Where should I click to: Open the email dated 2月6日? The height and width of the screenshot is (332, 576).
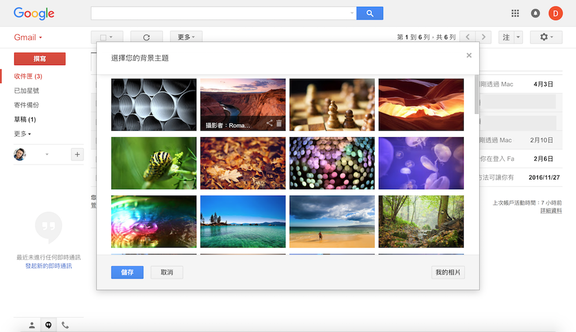(x=521, y=159)
